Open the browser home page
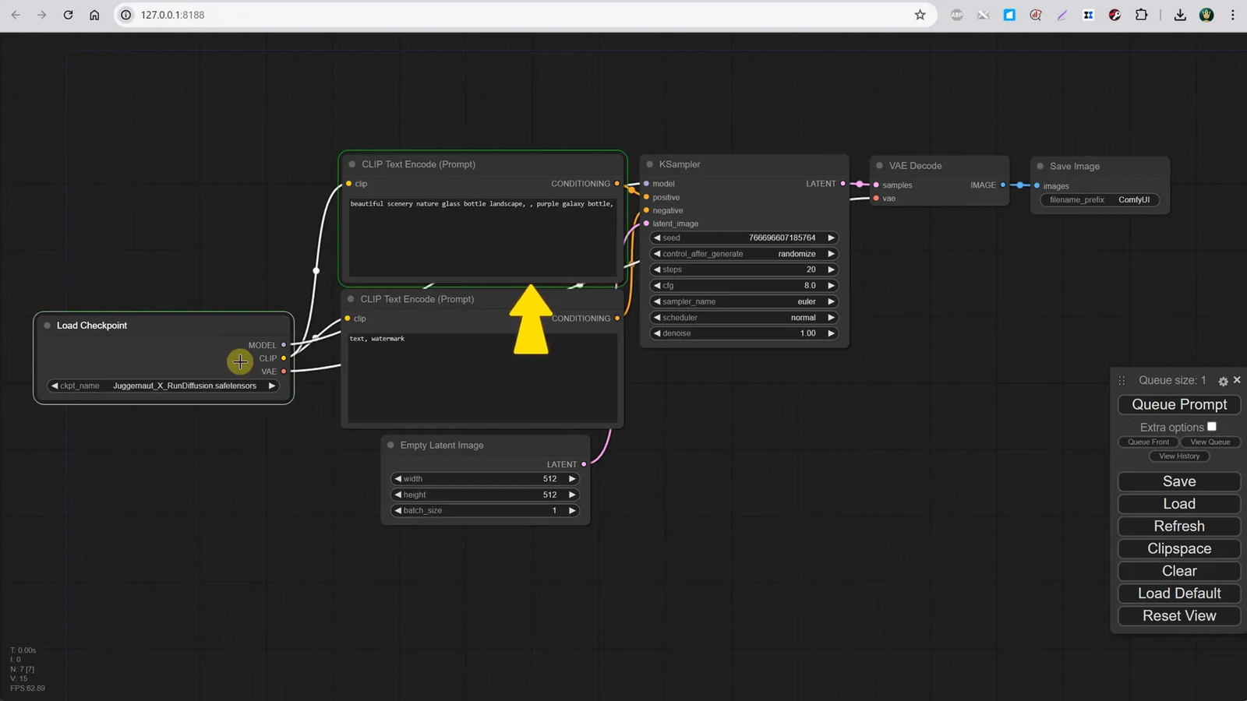Image resolution: width=1247 pixels, height=701 pixels. pos(94,15)
